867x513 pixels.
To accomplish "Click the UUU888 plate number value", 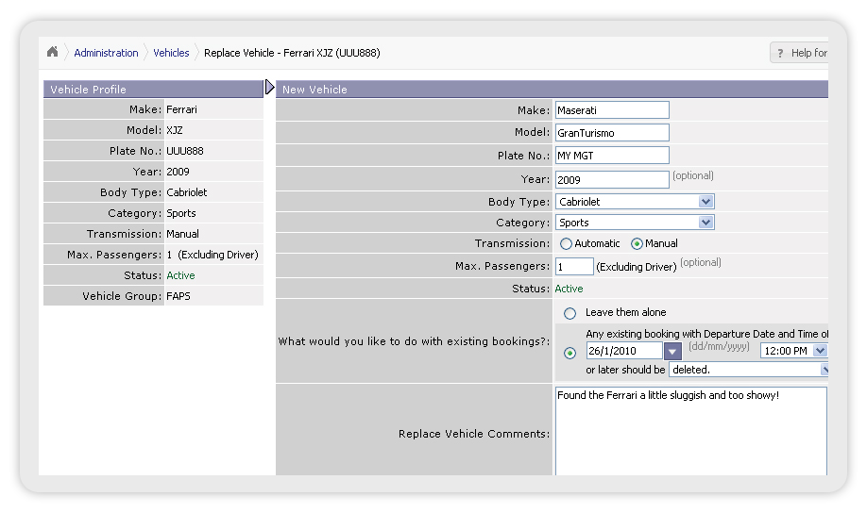I will [185, 151].
